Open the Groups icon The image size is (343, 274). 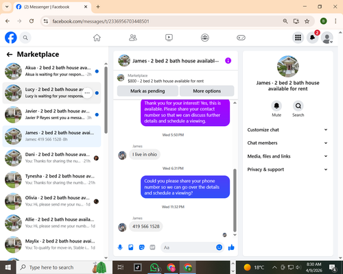pyautogui.click(x=205, y=38)
